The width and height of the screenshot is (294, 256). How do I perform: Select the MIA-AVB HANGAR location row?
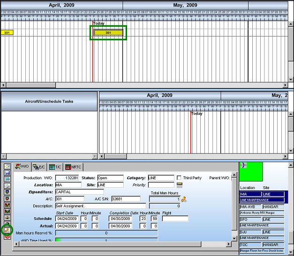(x=262, y=210)
